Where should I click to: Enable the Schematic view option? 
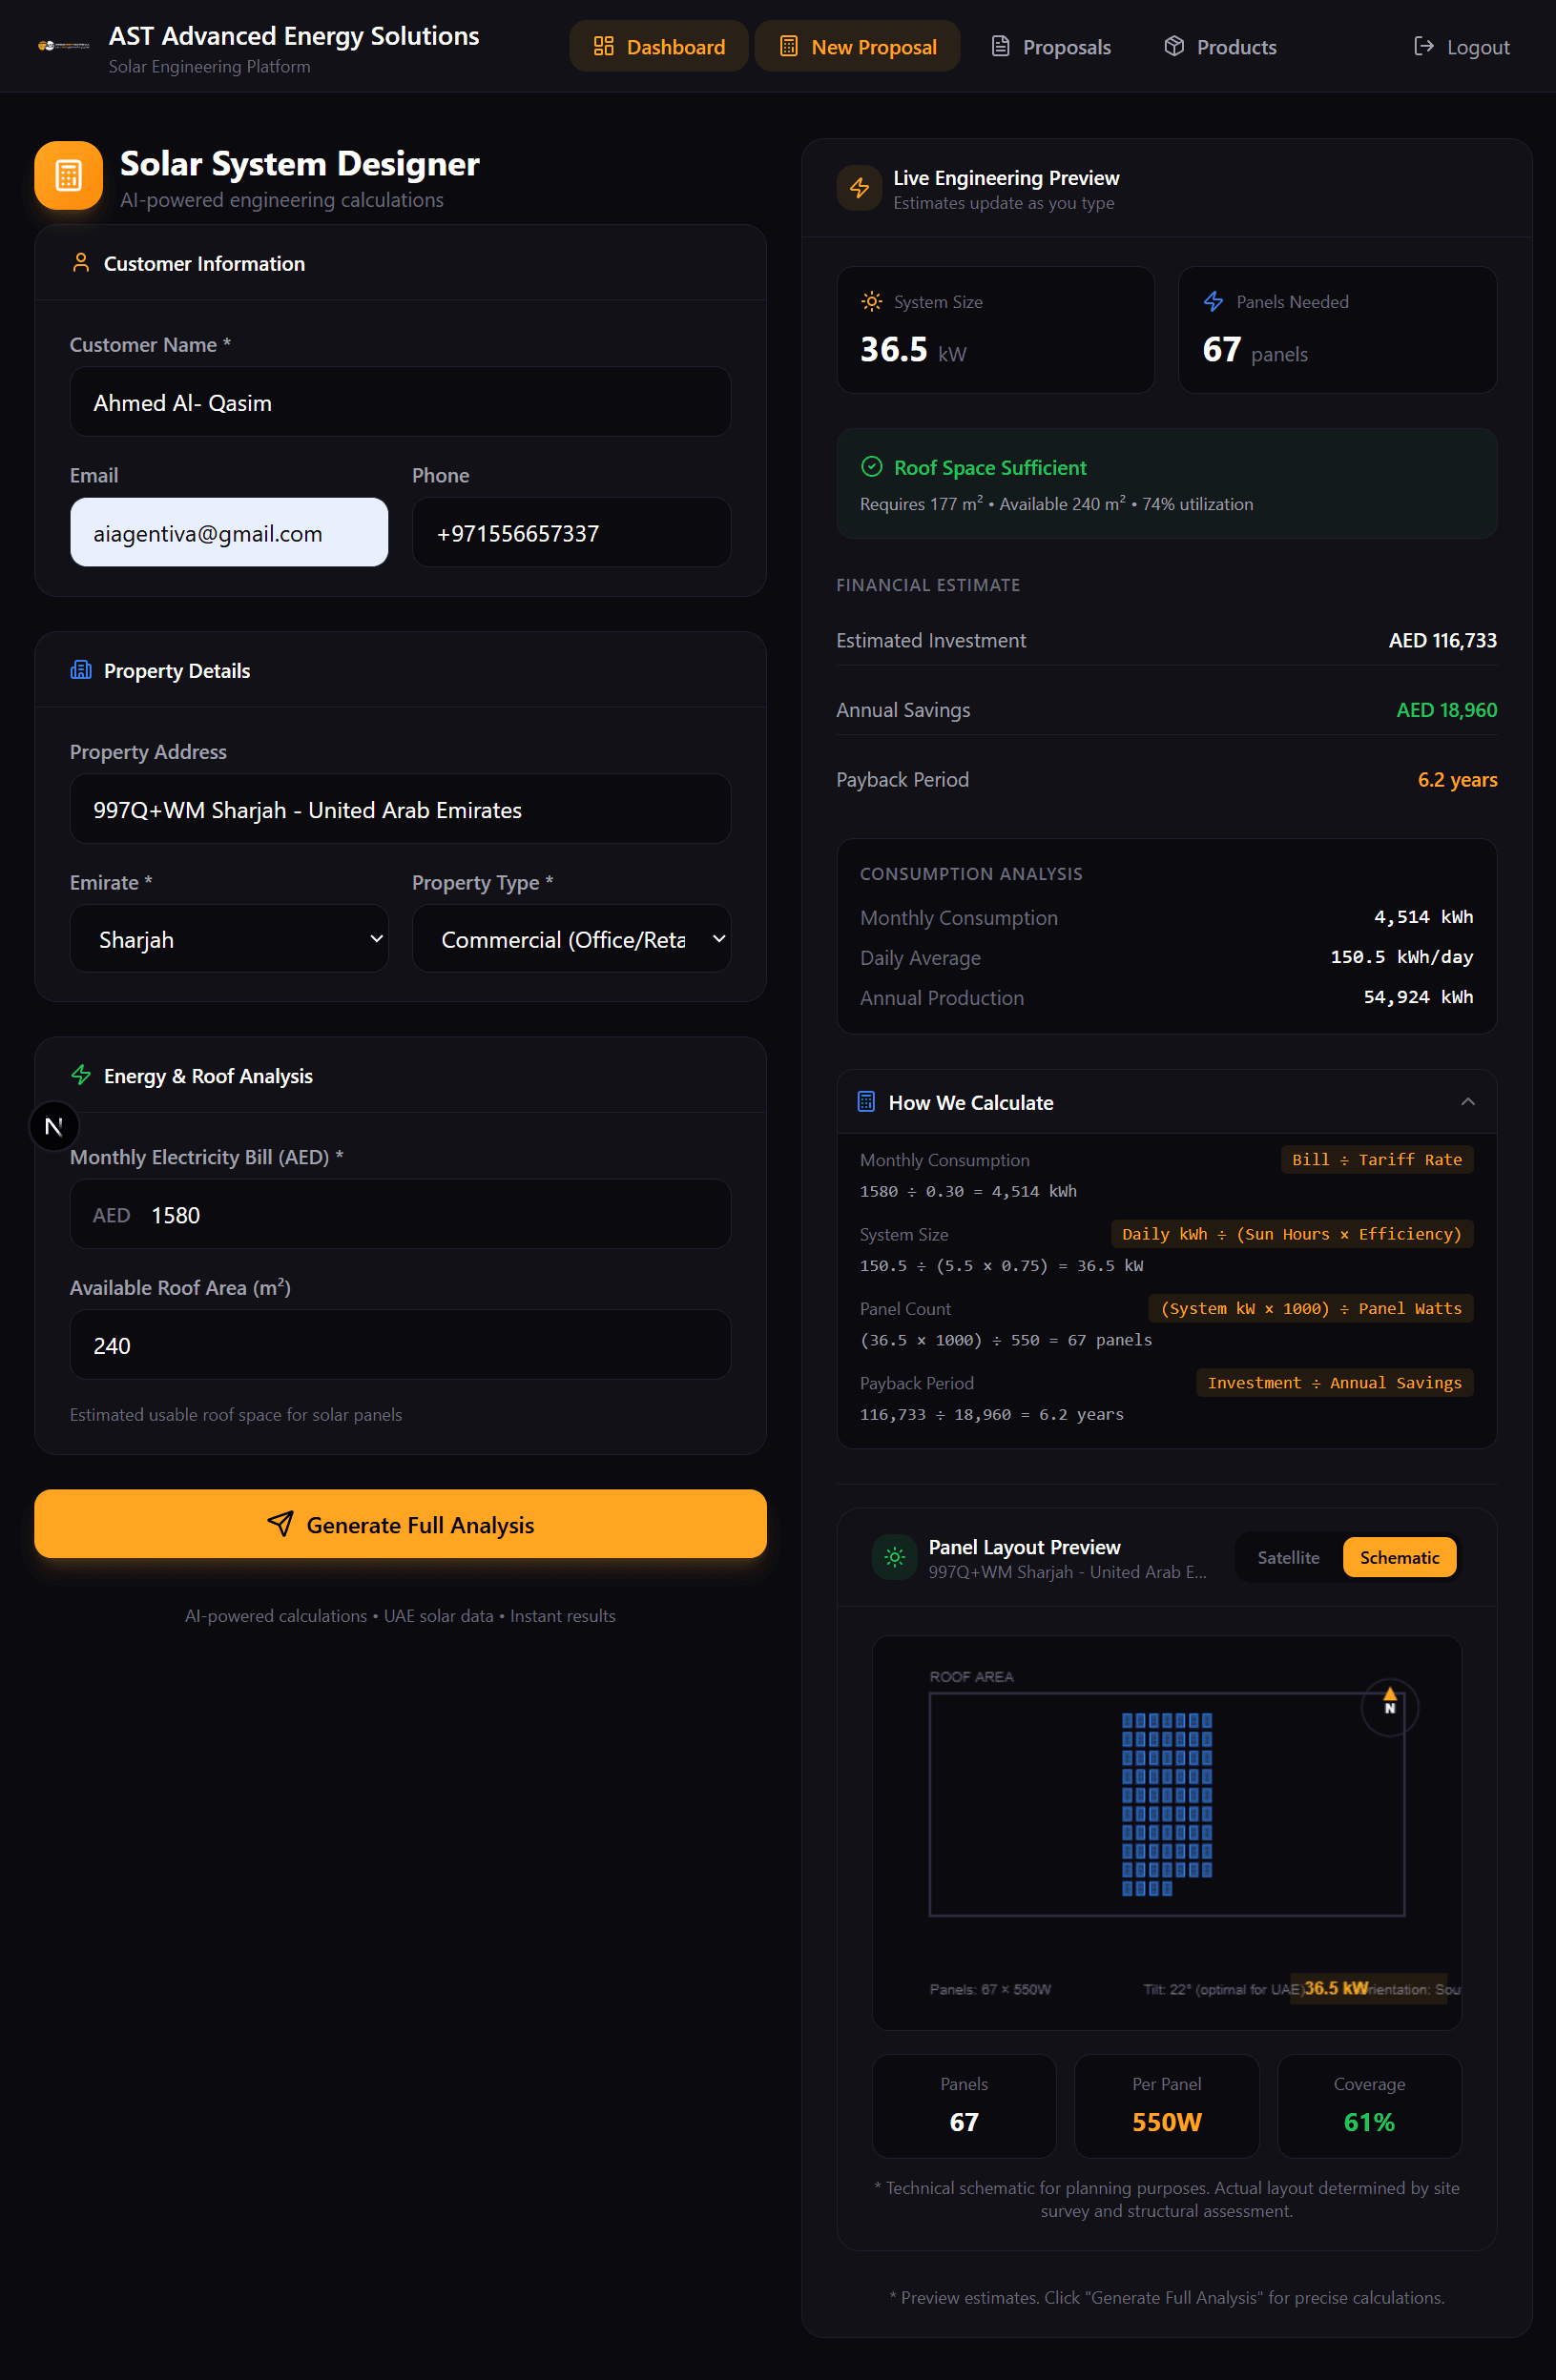click(1399, 1557)
